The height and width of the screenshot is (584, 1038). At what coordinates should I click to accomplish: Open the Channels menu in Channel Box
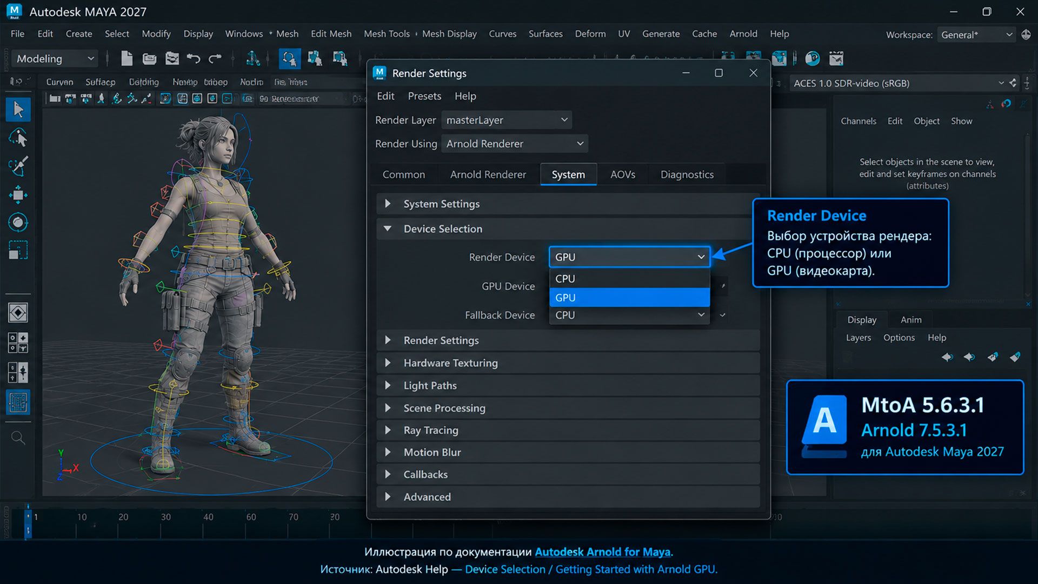(858, 121)
